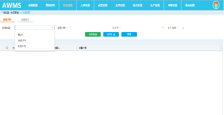Click the AWMS logo
224x115 pixels.
coord(12,5)
